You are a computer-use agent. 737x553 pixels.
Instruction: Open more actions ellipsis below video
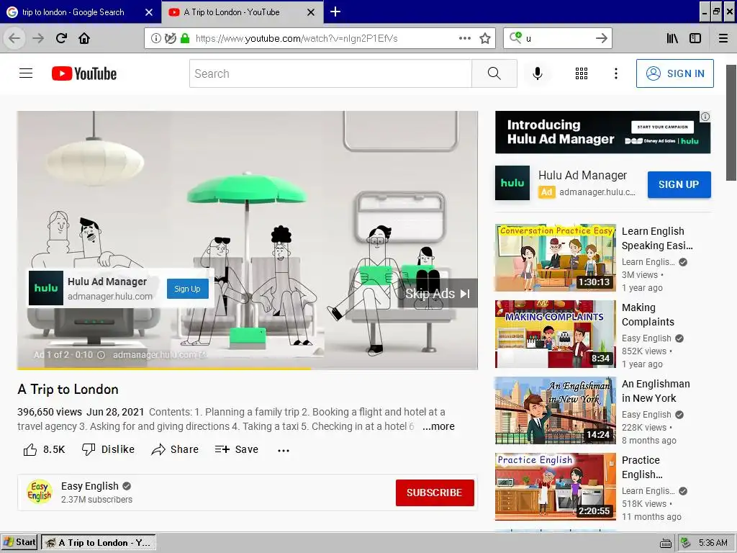click(x=284, y=450)
